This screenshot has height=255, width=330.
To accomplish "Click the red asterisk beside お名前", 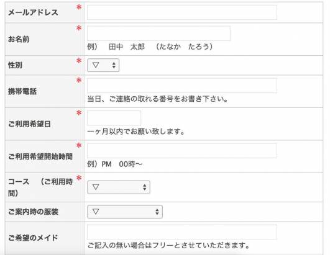I will tap(79, 28).
